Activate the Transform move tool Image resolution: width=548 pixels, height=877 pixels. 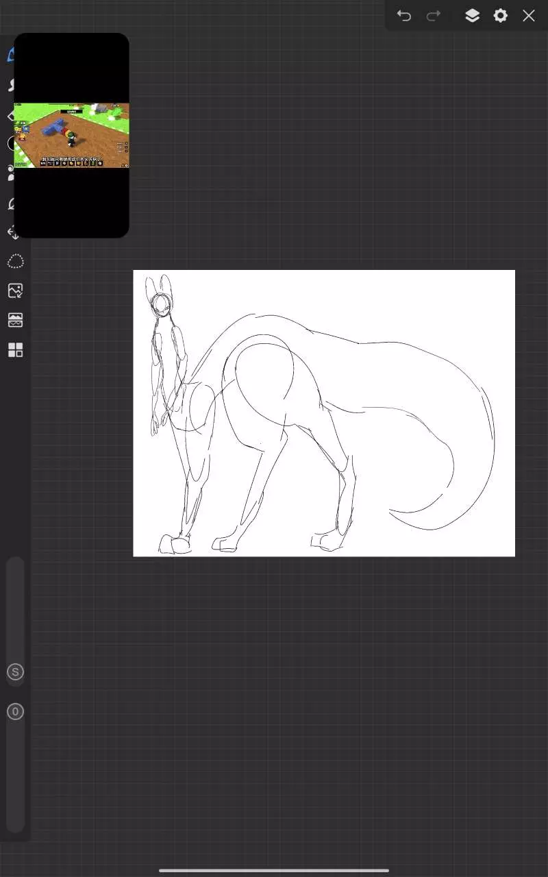[12, 232]
